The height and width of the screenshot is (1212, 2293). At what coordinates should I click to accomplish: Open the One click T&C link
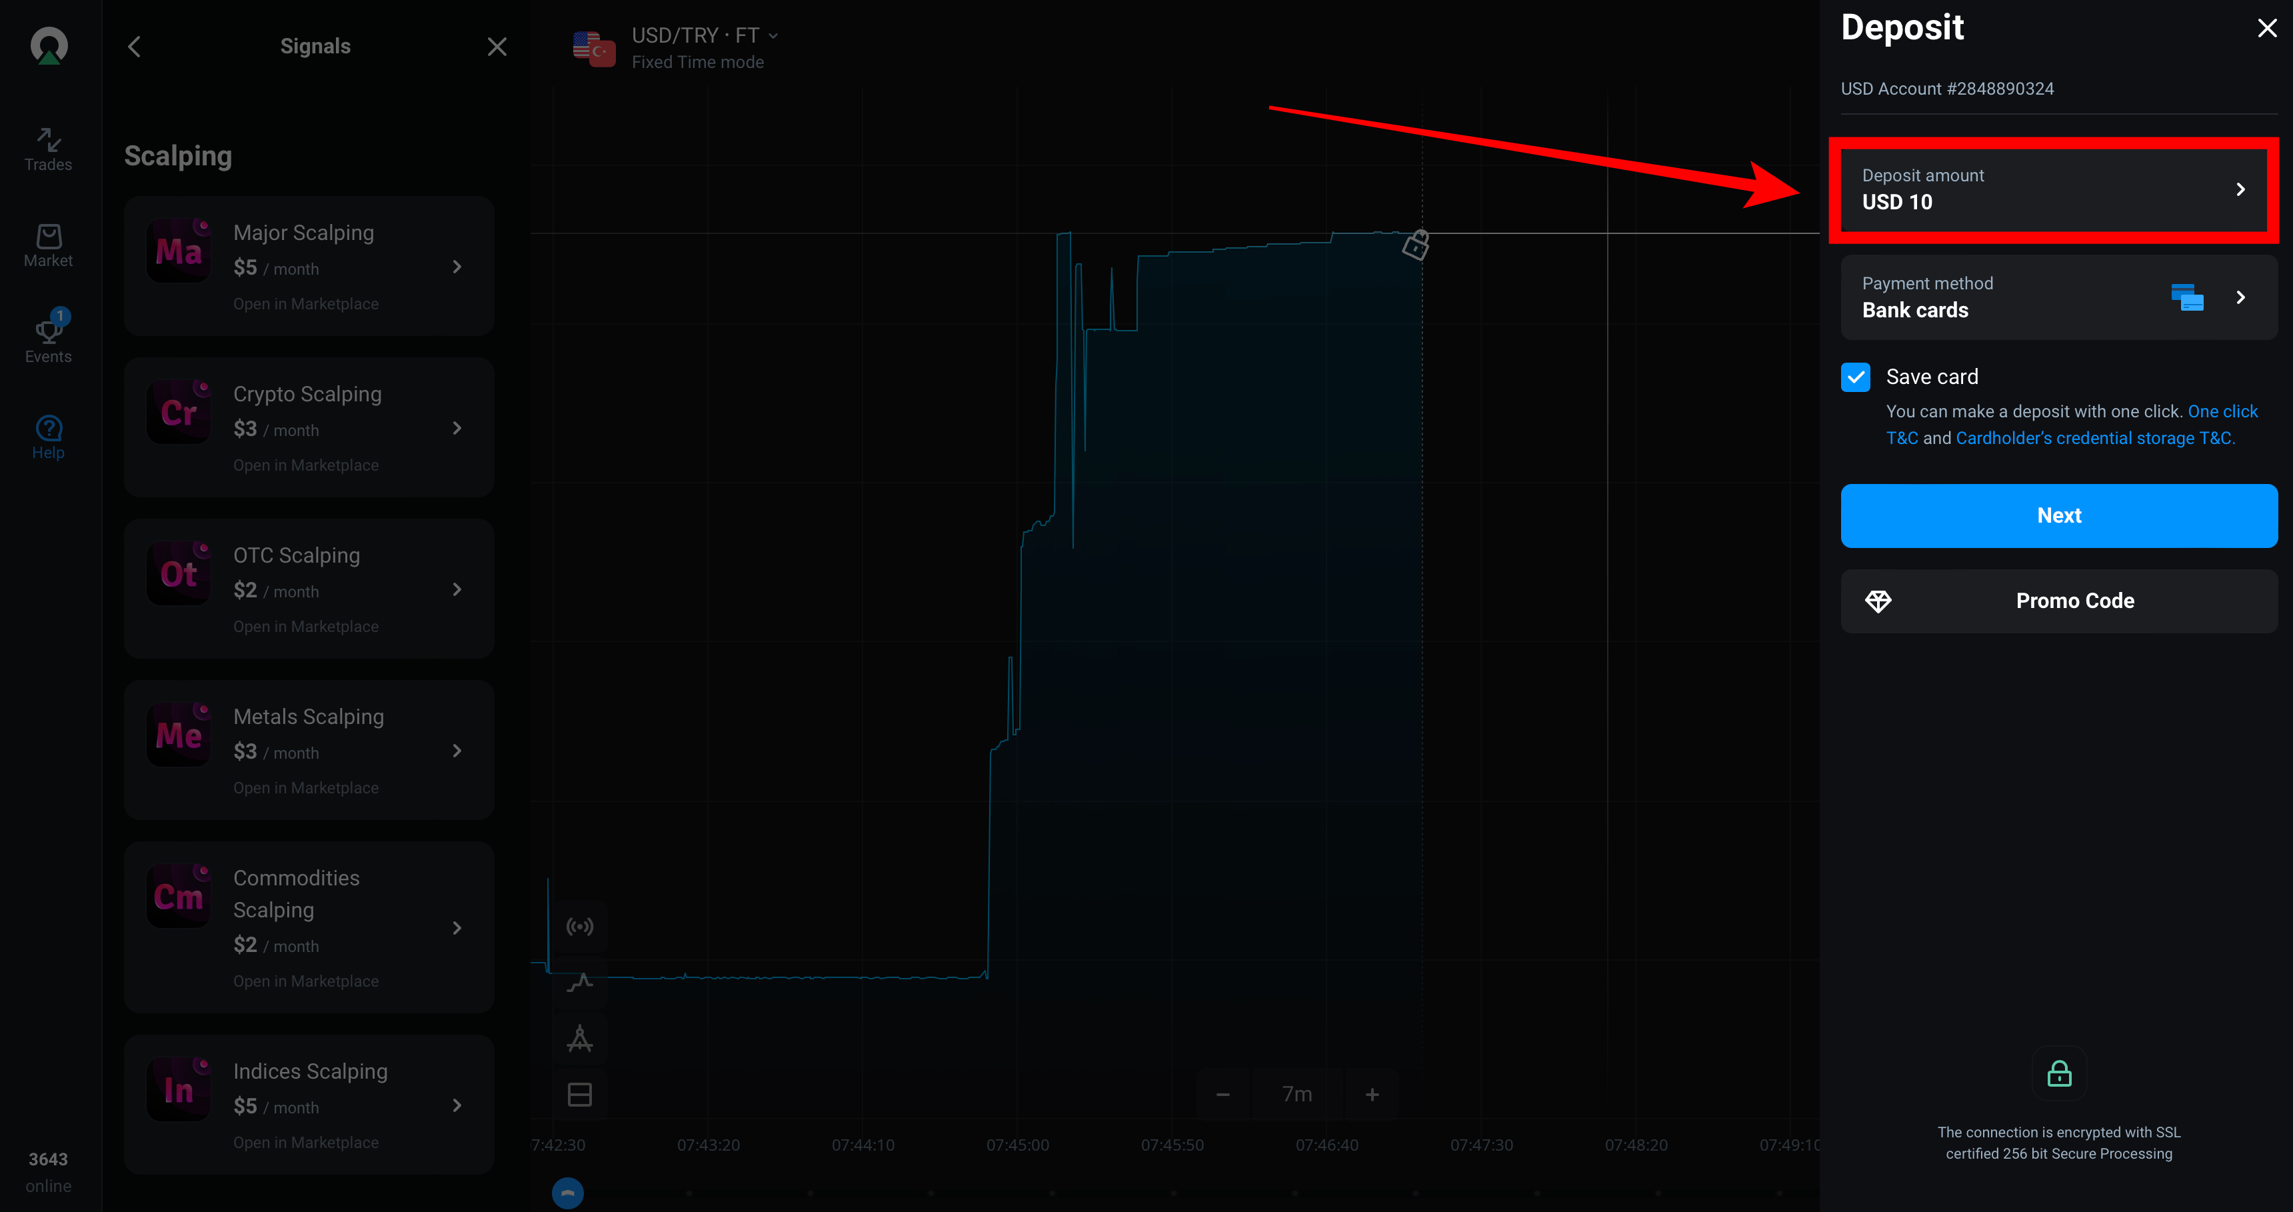click(2223, 411)
